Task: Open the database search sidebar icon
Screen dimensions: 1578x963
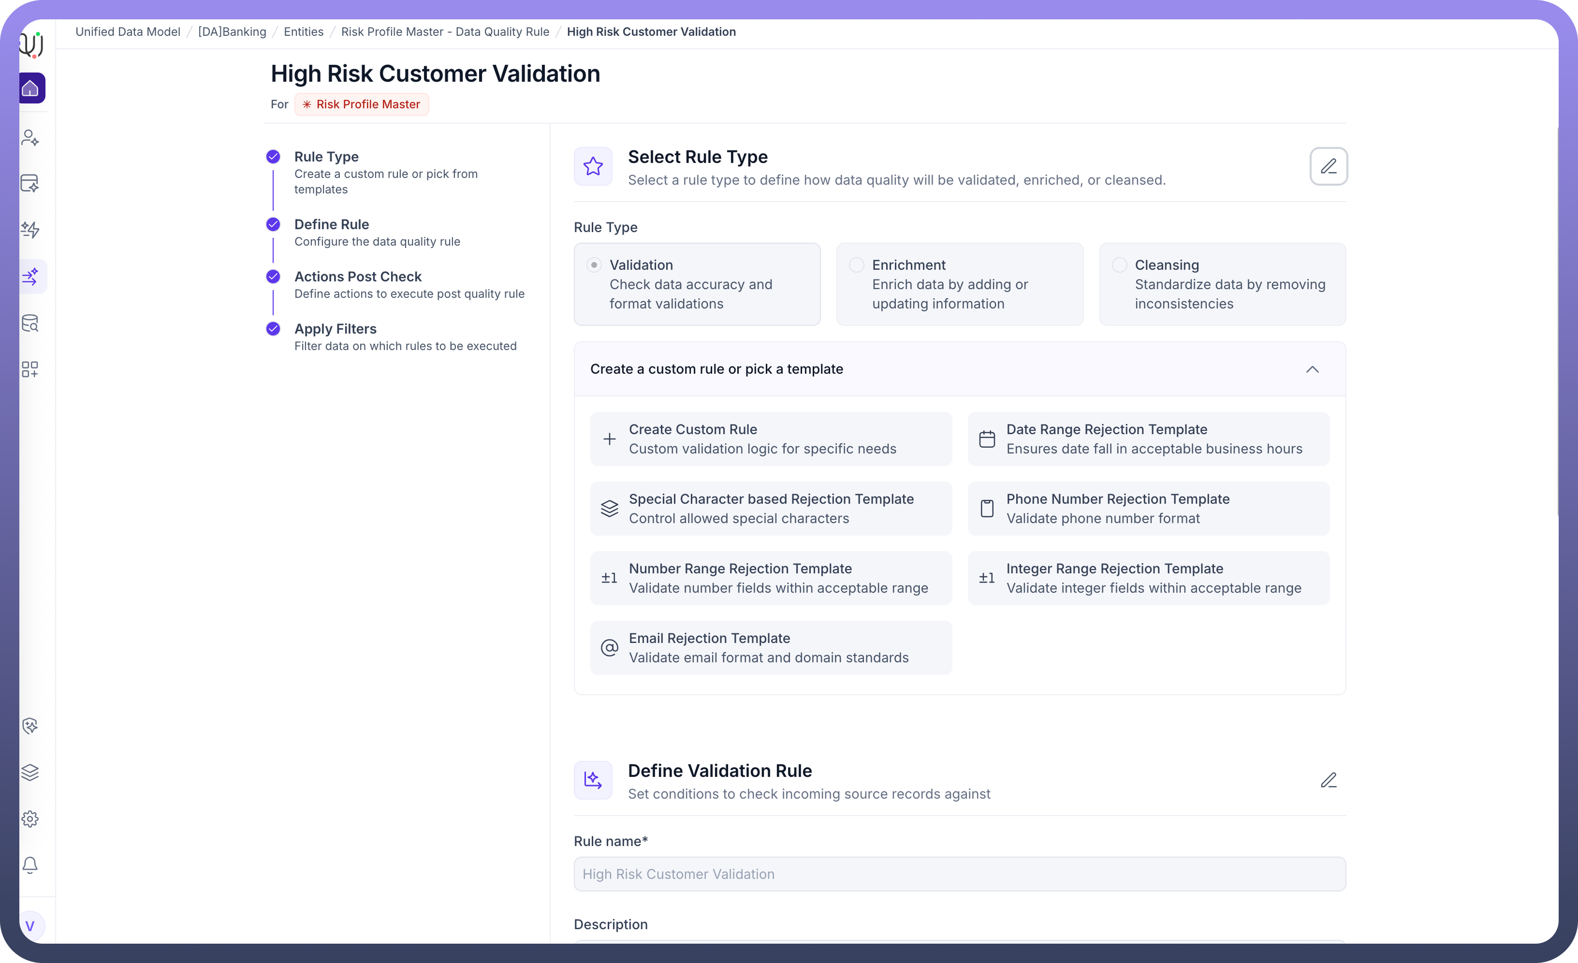Action: click(30, 323)
